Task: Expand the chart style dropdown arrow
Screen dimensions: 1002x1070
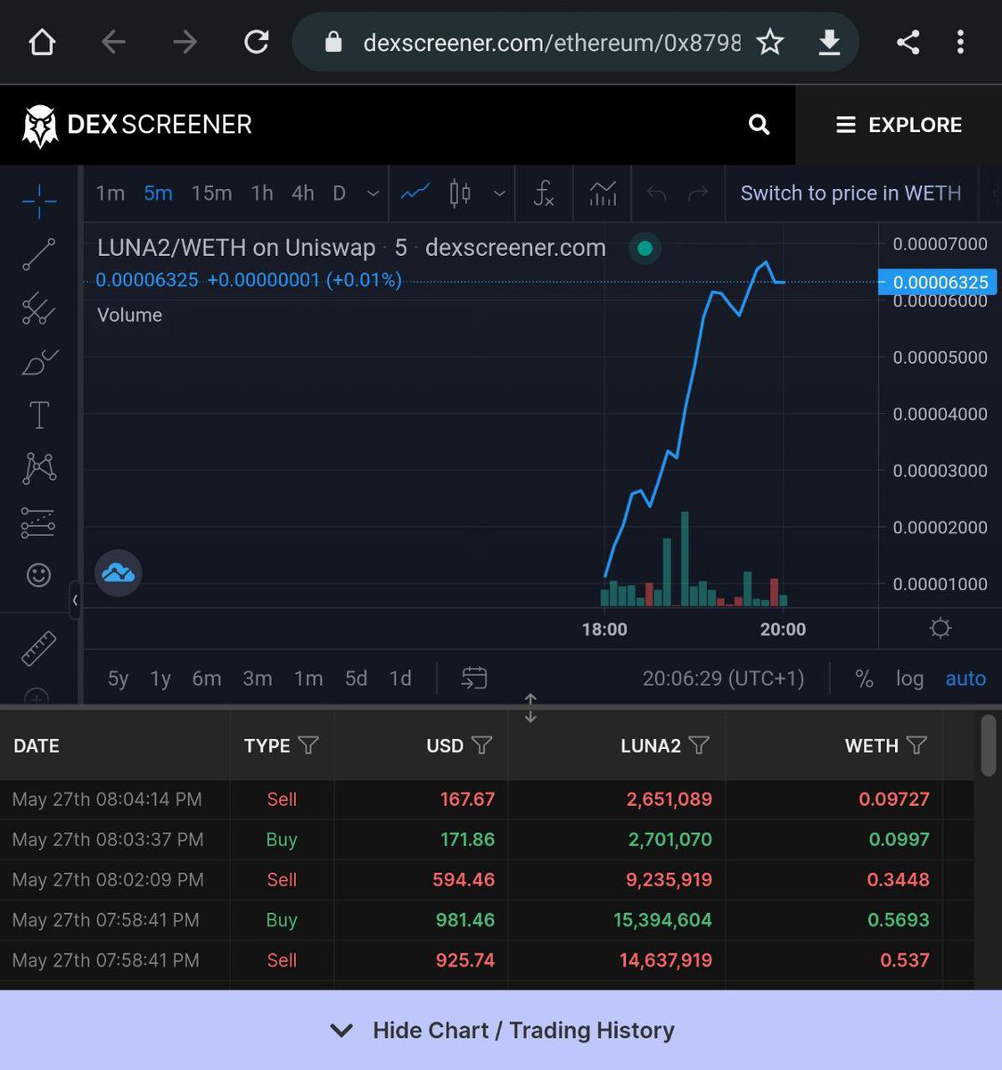Action: point(499,193)
